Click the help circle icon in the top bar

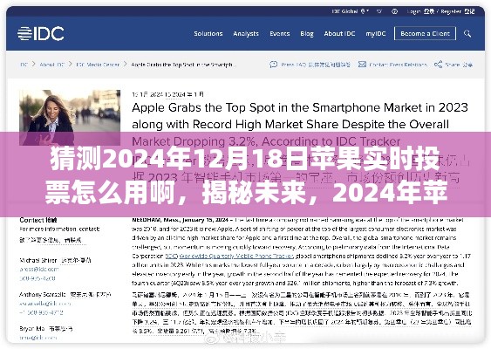394,11
